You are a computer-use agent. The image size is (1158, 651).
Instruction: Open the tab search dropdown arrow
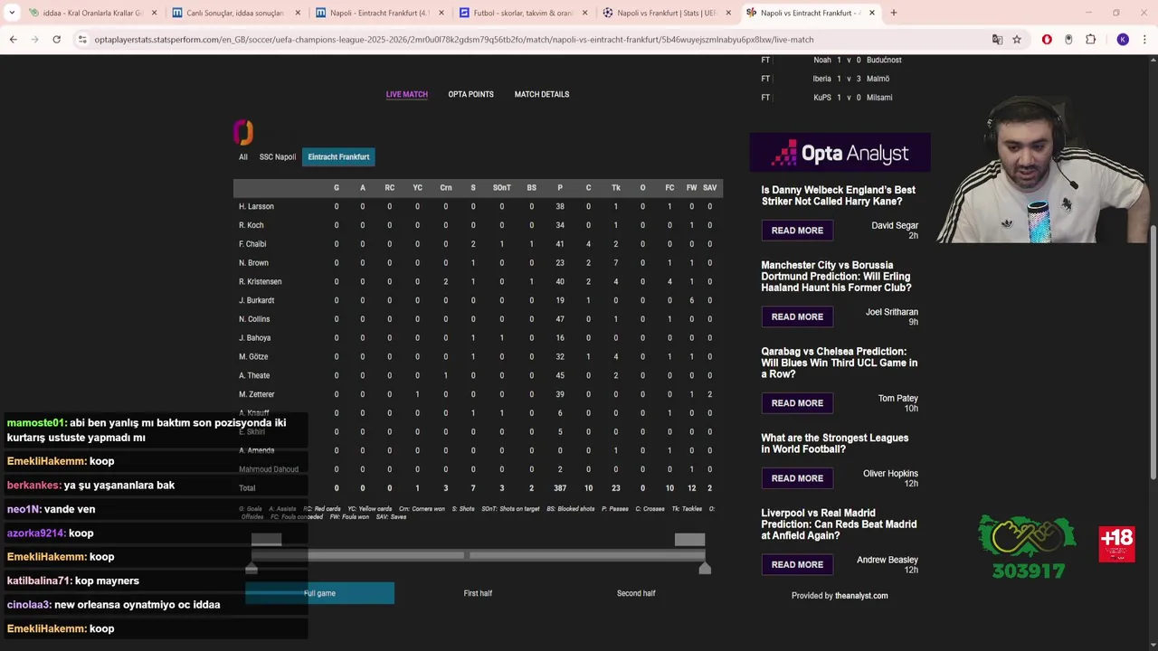12,13
